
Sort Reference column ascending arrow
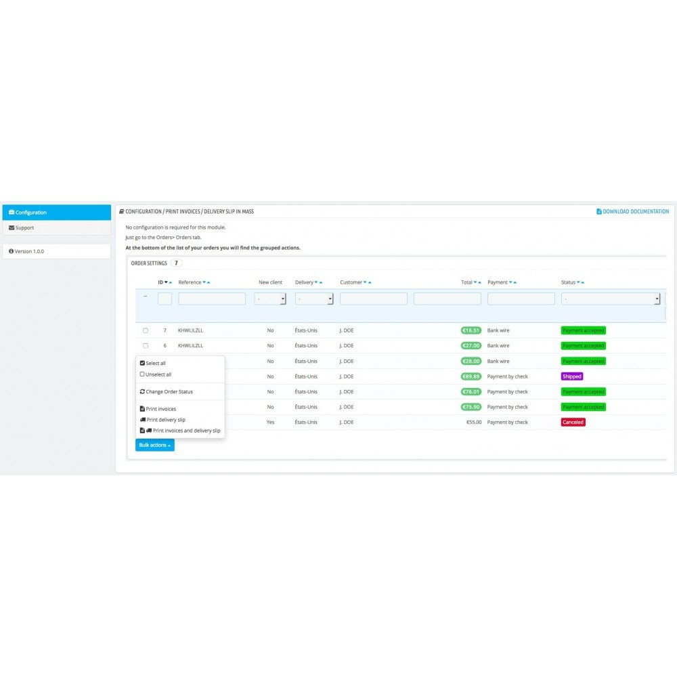point(209,282)
